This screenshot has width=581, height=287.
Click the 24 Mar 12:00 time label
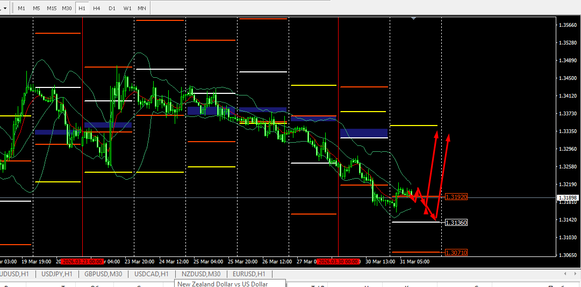(x=174, y=261)
